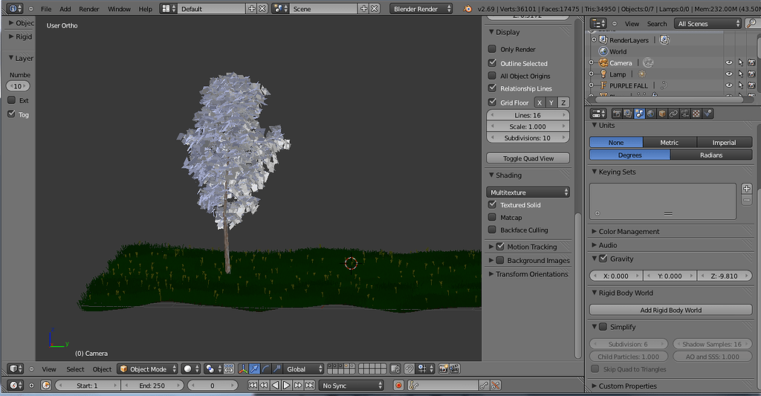Click the Toggle Quad View button
Viewport: 761px width, 396px height.
528,158
